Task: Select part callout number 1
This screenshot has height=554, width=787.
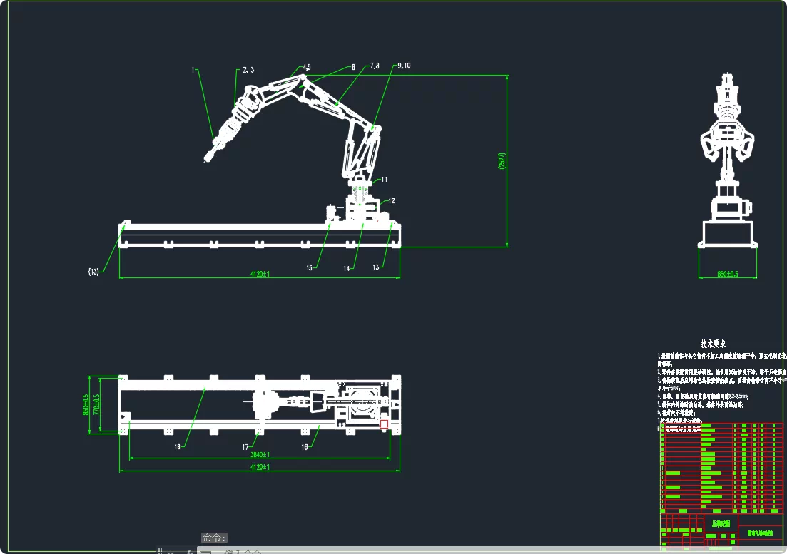Action: click(x=193, y=70)
